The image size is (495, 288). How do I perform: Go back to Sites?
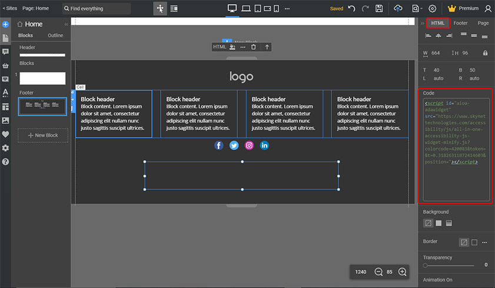[x=10, y=8]
